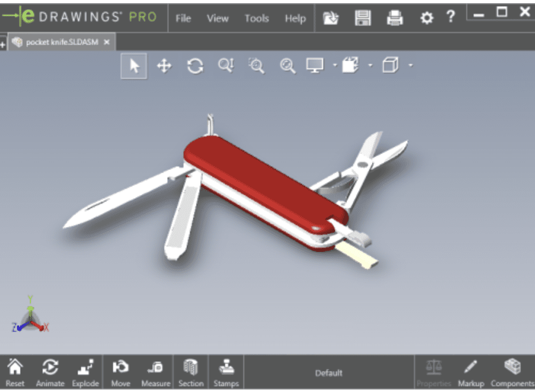Toggle the Section view tool

pos(190,372)
